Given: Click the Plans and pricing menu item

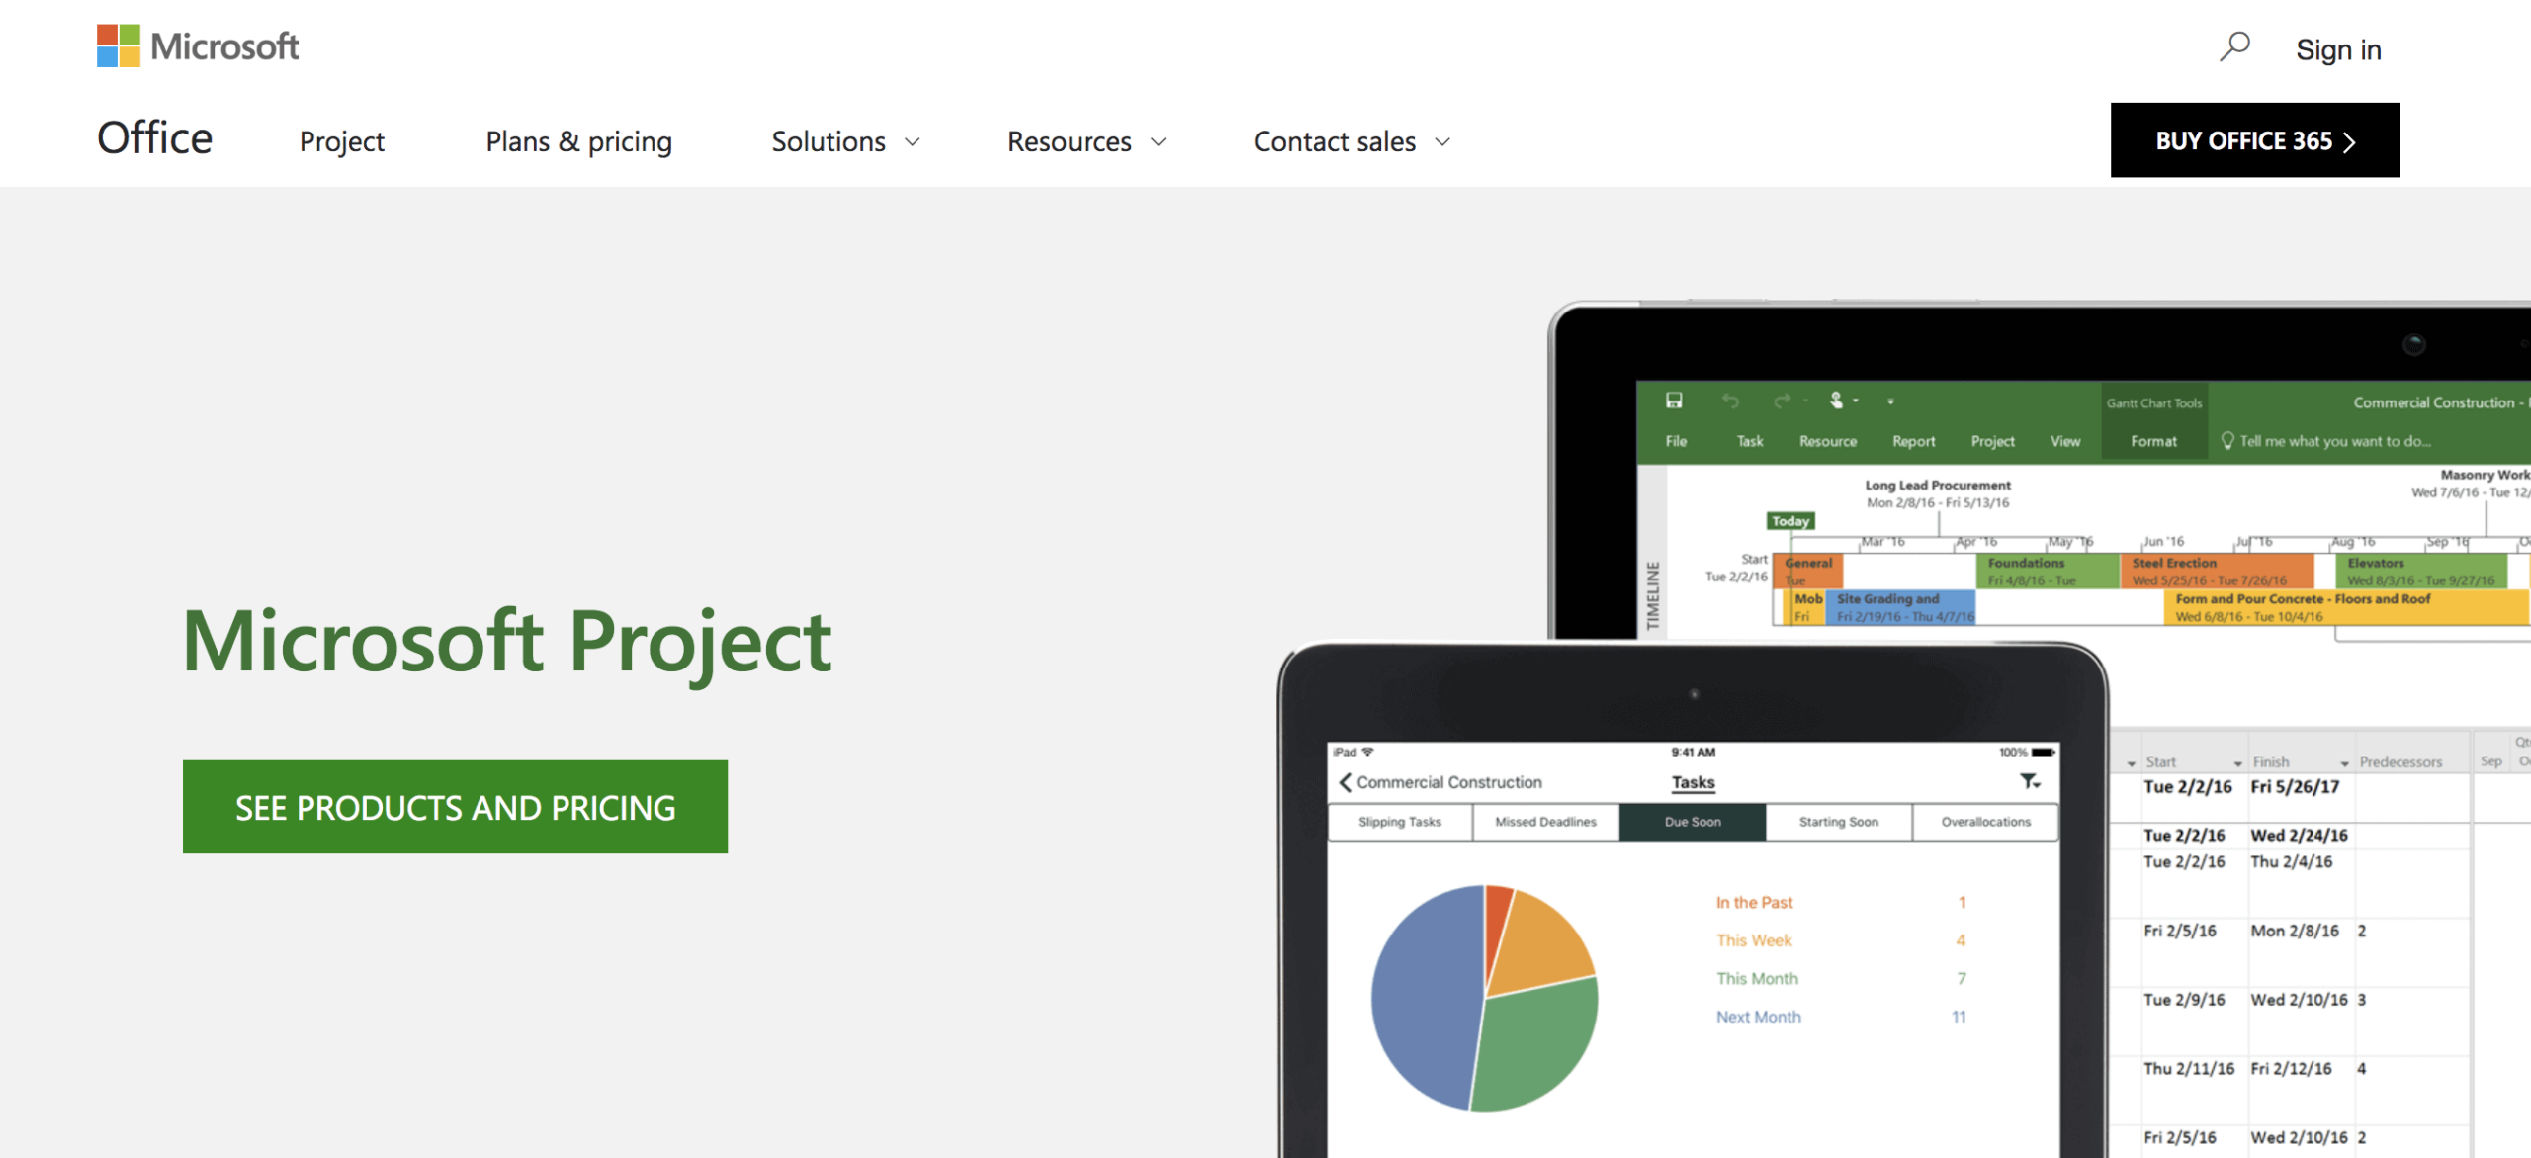Looking at the screenshot, I should pos(579,140).
